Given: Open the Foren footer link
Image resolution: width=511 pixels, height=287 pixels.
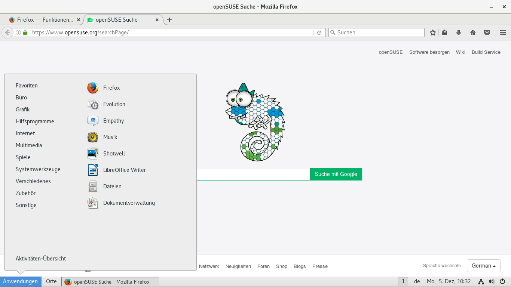Looking at the screenshot, I should coord(263,266).
